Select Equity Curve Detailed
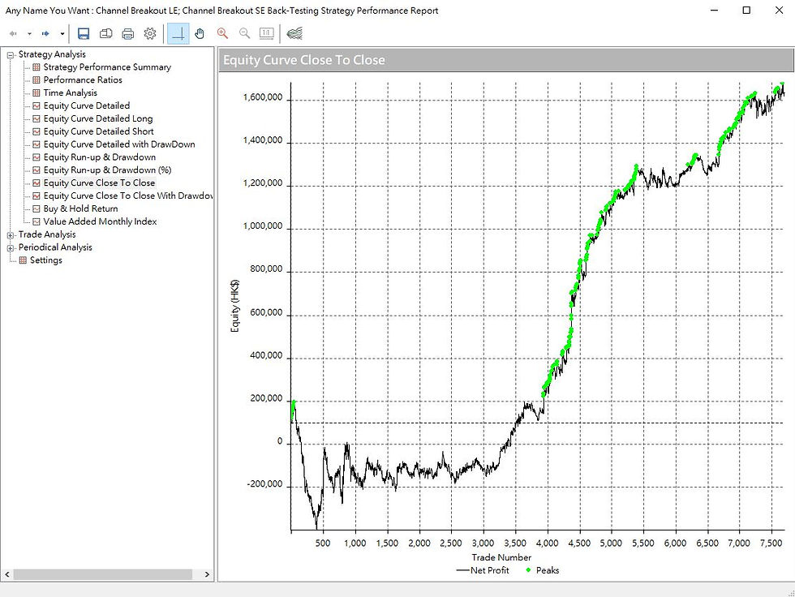Screen dimensions: 795x597 (87, 105)
